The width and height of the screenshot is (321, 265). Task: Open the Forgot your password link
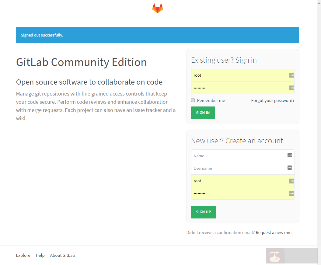272,100
